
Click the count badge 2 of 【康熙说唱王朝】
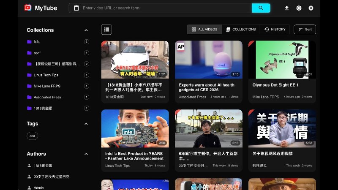point(87,64)
